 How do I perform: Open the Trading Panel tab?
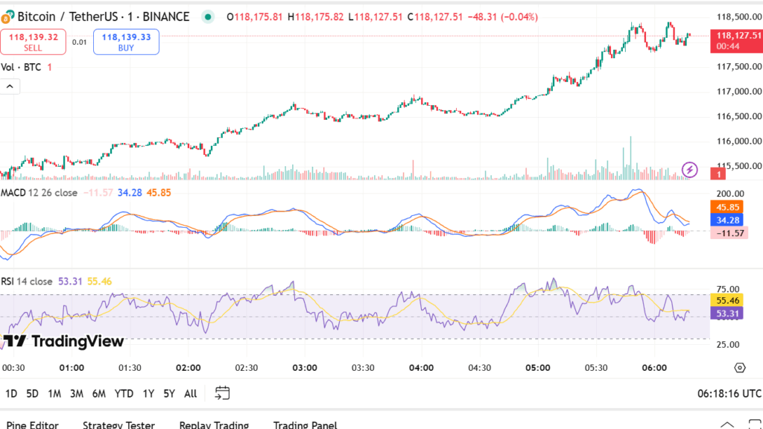point(305,425)
